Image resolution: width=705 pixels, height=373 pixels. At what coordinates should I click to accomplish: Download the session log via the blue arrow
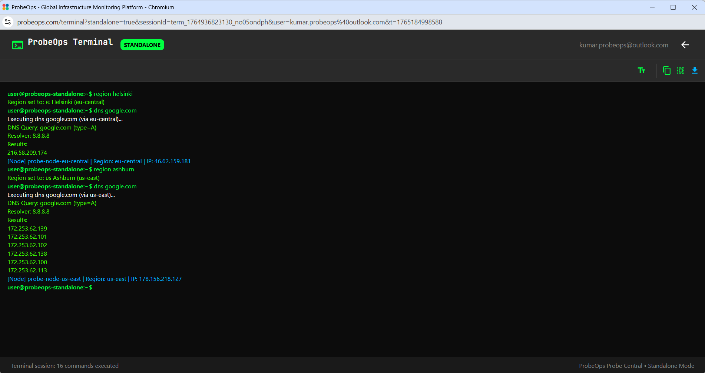tap(695, 70)
